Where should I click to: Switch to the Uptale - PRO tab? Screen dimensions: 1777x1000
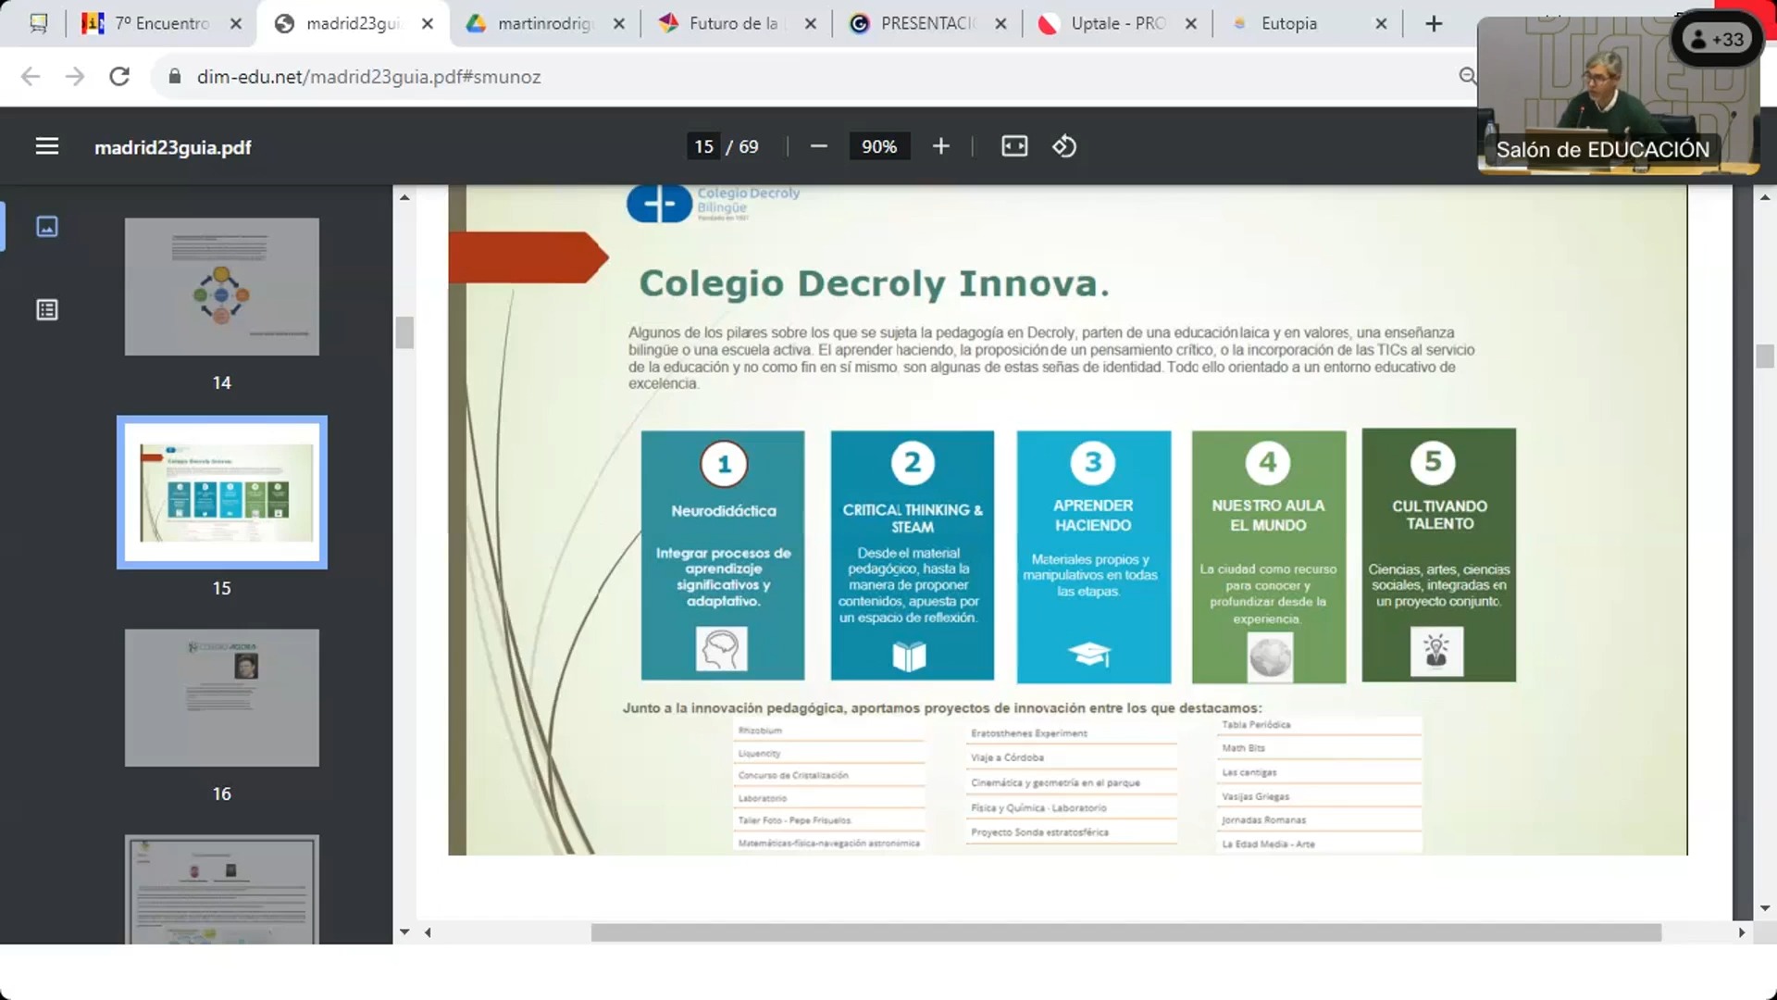click(1117, 24)
